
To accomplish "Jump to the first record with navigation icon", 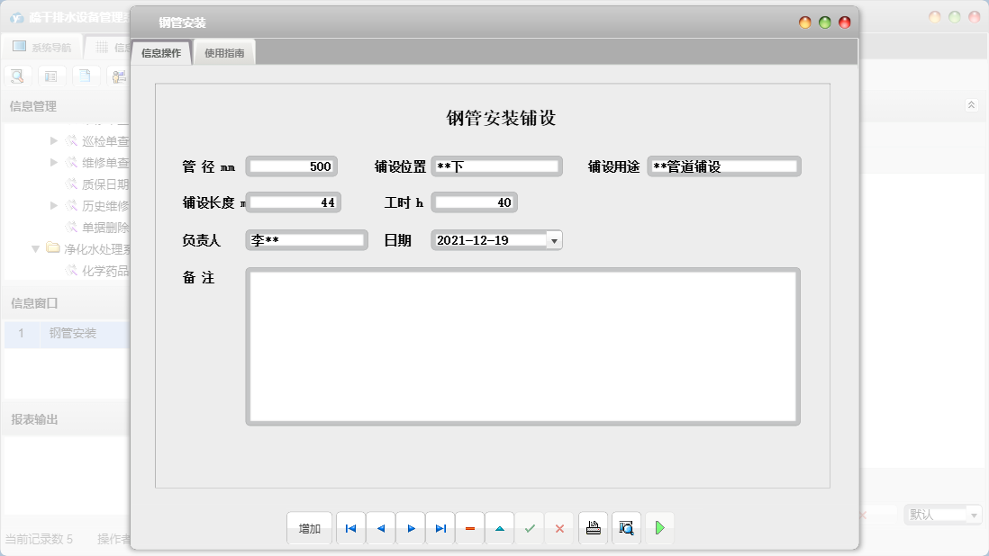I will [350, 528].
